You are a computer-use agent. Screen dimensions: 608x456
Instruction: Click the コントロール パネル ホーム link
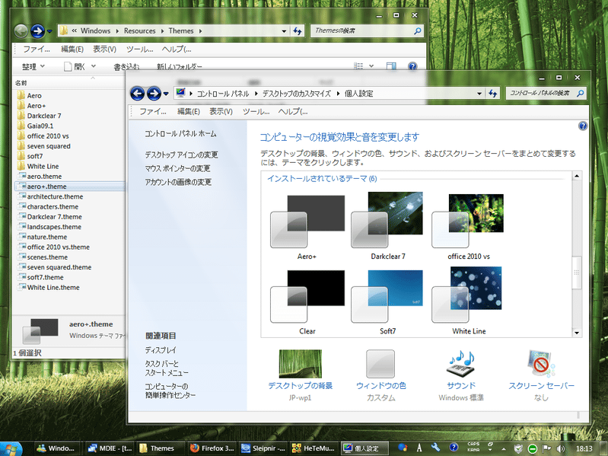tap(180, 134)
